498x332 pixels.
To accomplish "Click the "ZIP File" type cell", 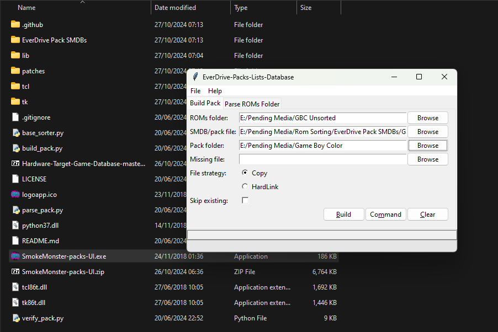I will 245,272.
